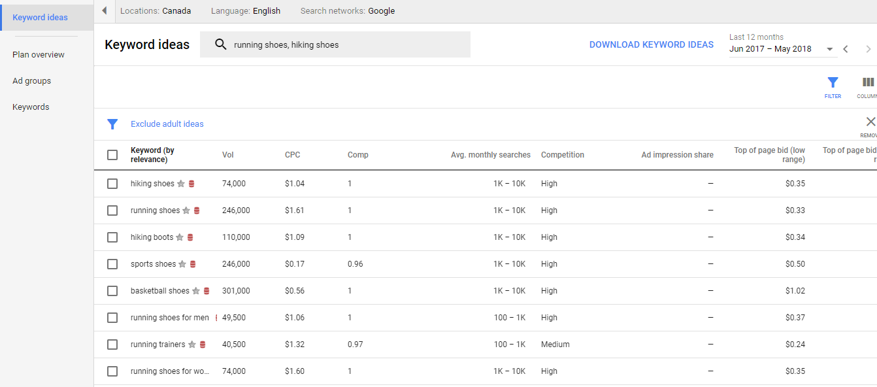Open the Columns icon
The width and height of the screenshot is (877, 387).
coord(868,83)
